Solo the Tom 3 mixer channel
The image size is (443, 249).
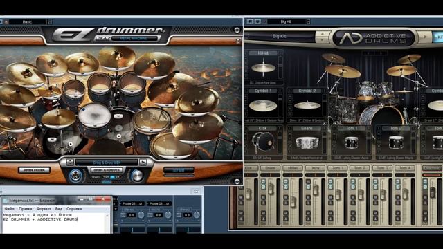(375, 203)
